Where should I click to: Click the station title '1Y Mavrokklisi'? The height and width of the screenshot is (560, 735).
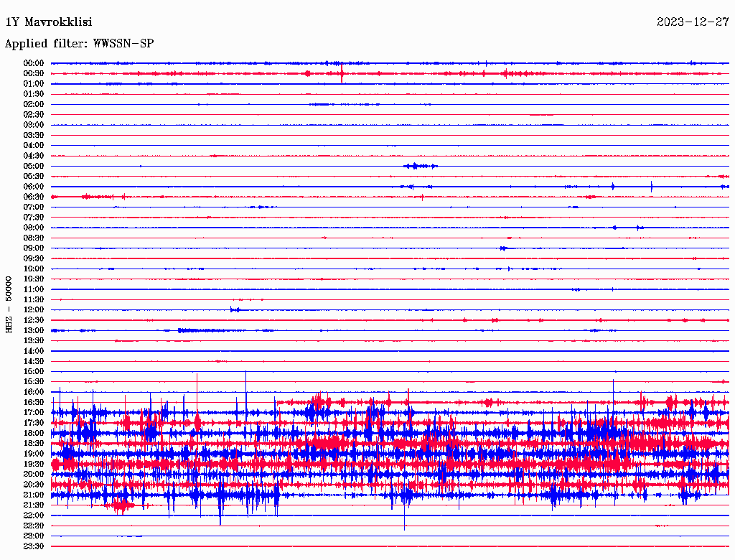(x=49, y=22)
